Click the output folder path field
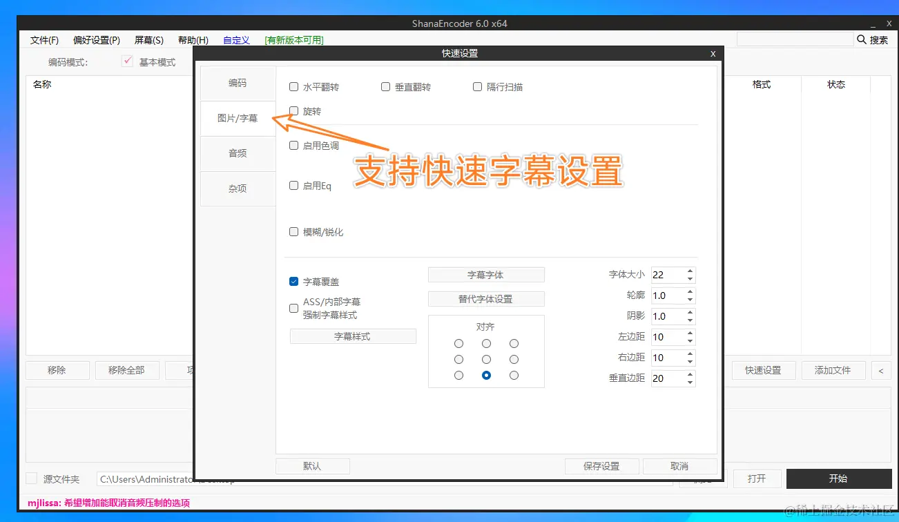Viewport: 899px width, 522px height. 385,478
